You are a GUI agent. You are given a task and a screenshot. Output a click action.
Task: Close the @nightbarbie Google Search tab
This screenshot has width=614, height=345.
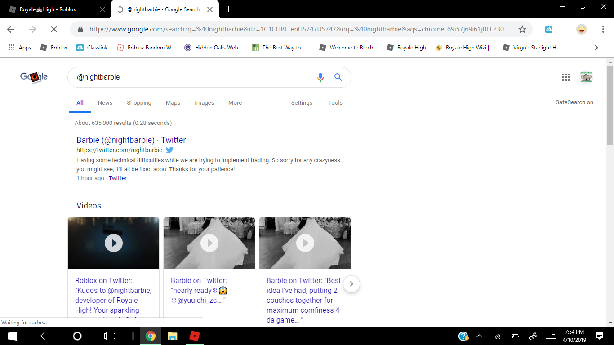coord(210,9)
